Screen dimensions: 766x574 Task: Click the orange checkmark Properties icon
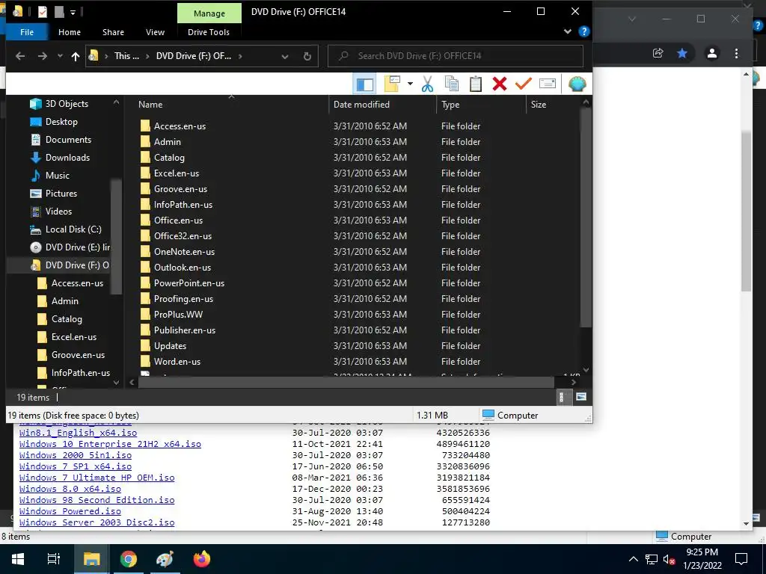[523, 84]
